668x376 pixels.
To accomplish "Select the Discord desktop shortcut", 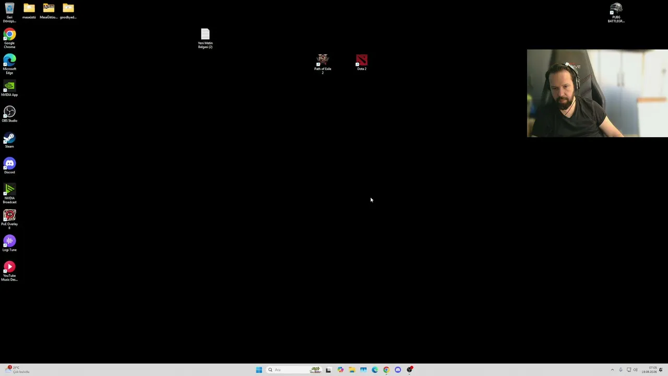I will [x=9, y=166].
